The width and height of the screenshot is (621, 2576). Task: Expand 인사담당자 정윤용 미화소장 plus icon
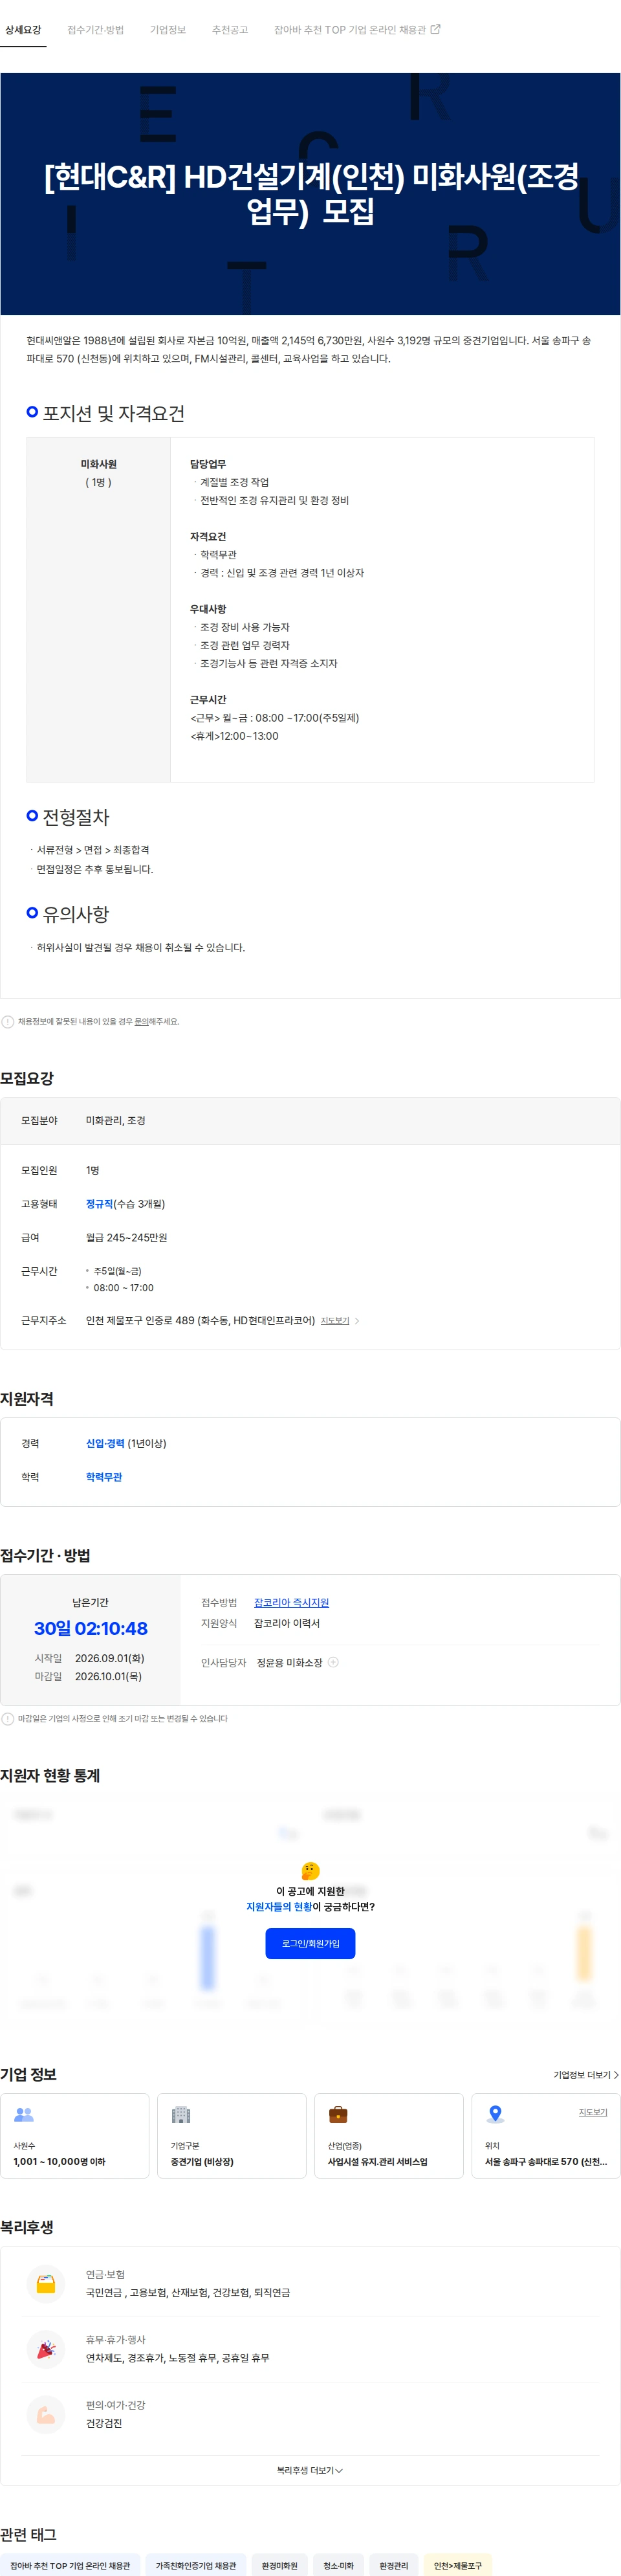coord(334,1662)
